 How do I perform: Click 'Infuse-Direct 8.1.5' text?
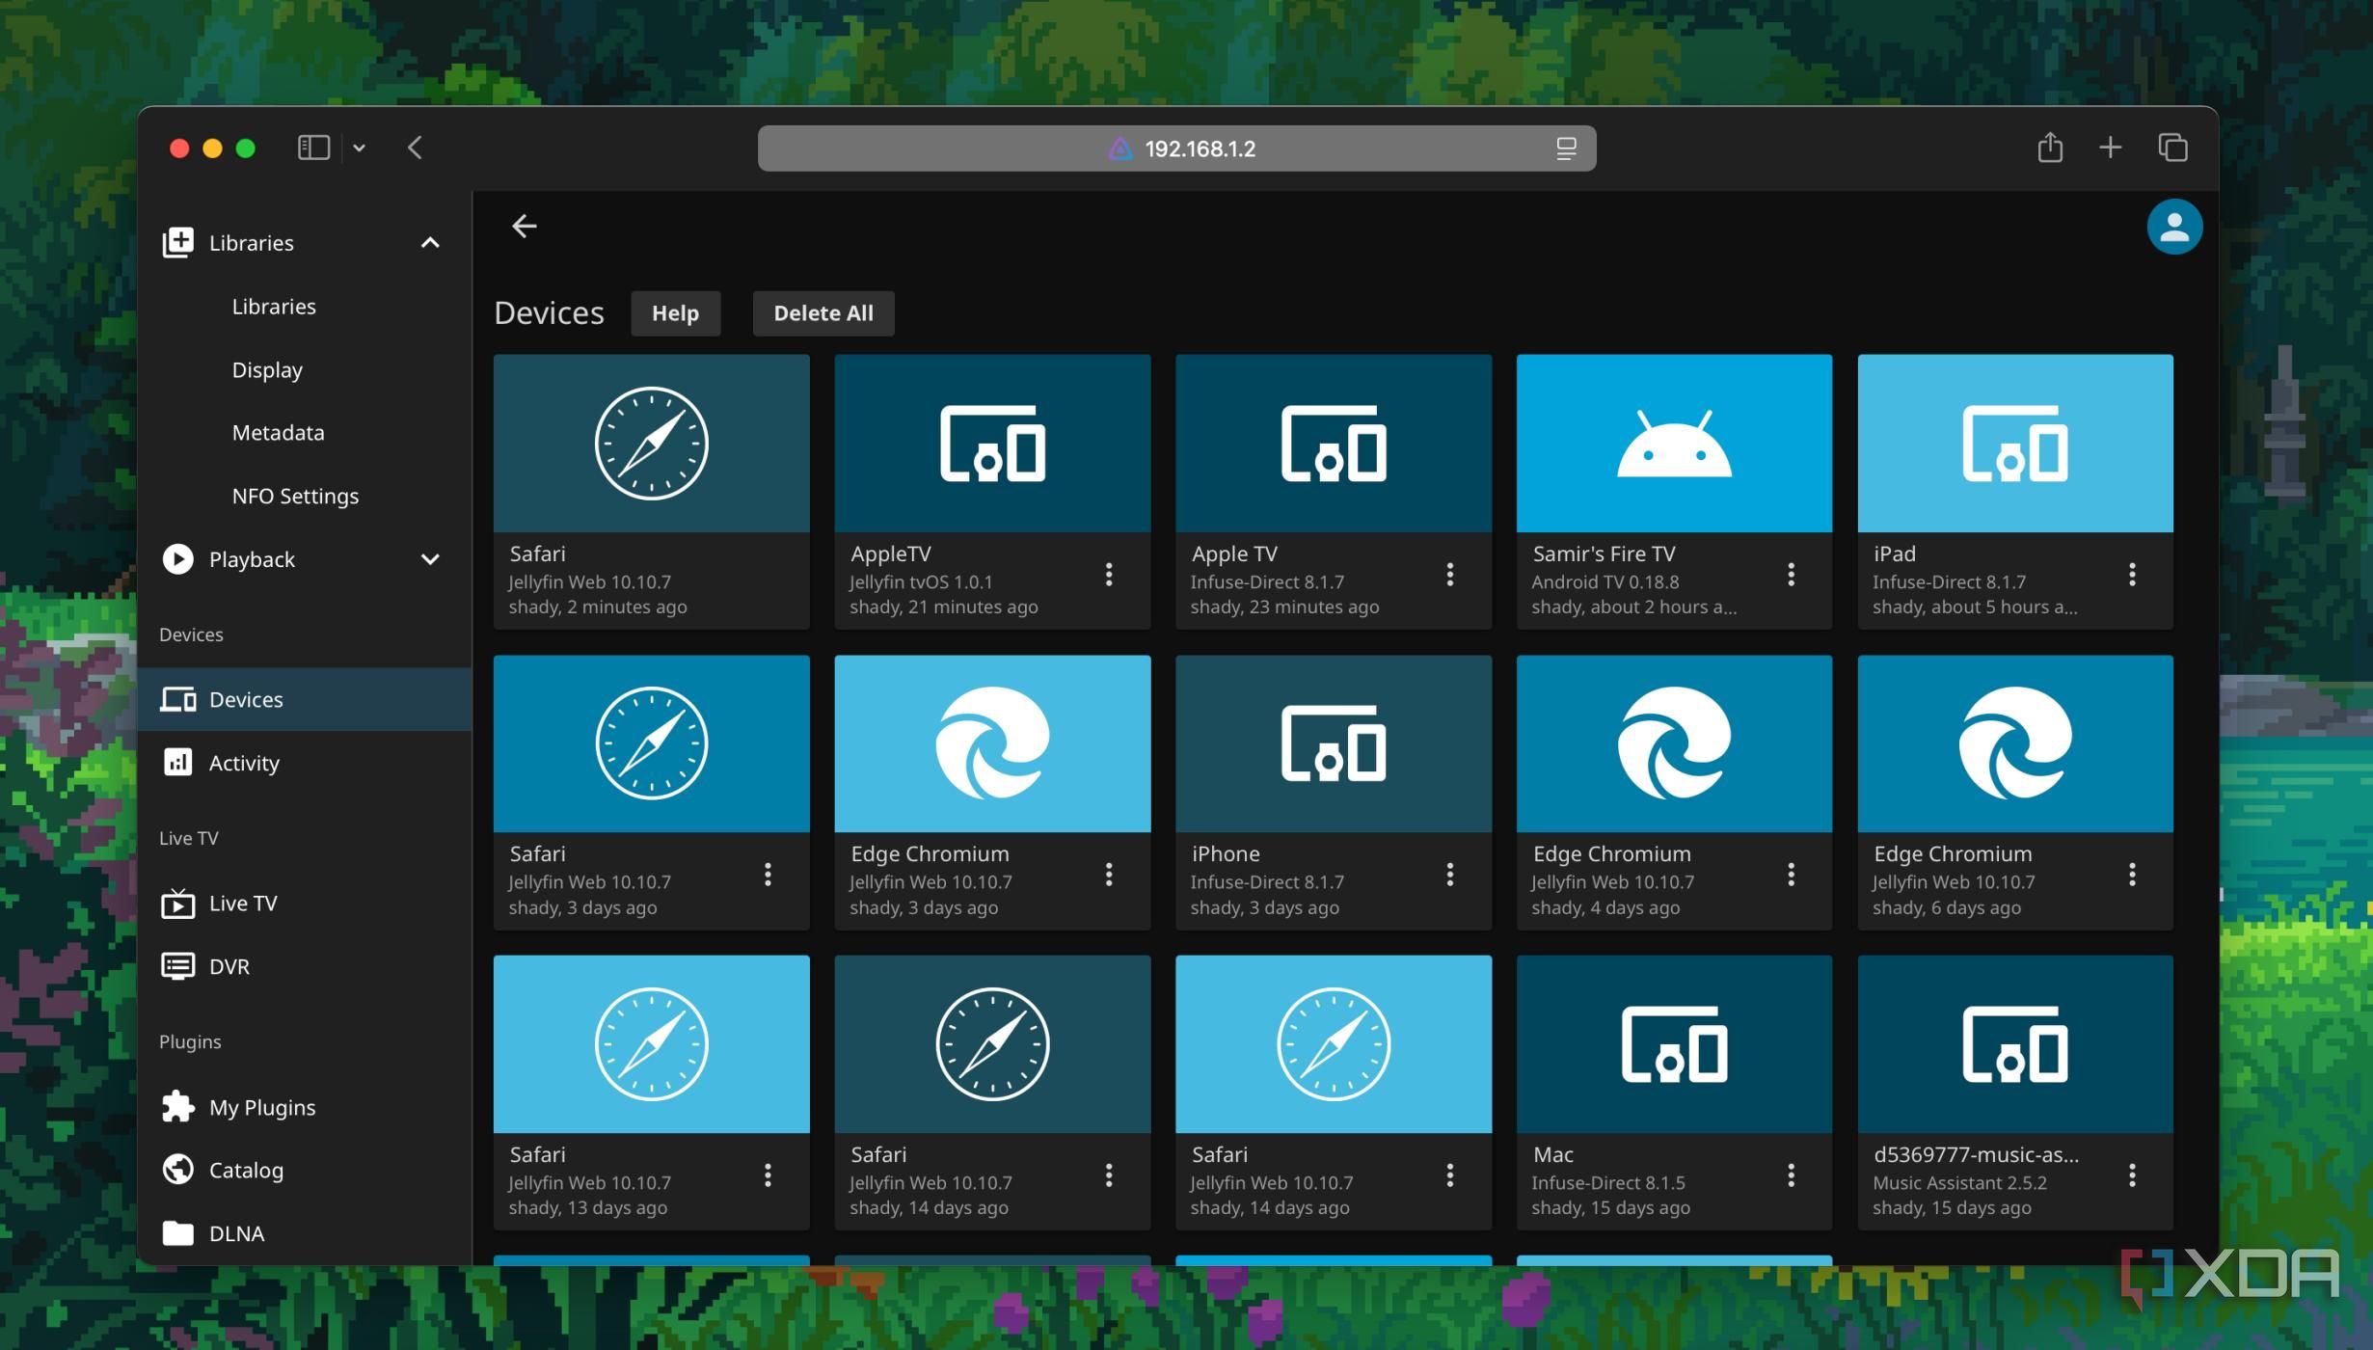tap(1608, 1182)
